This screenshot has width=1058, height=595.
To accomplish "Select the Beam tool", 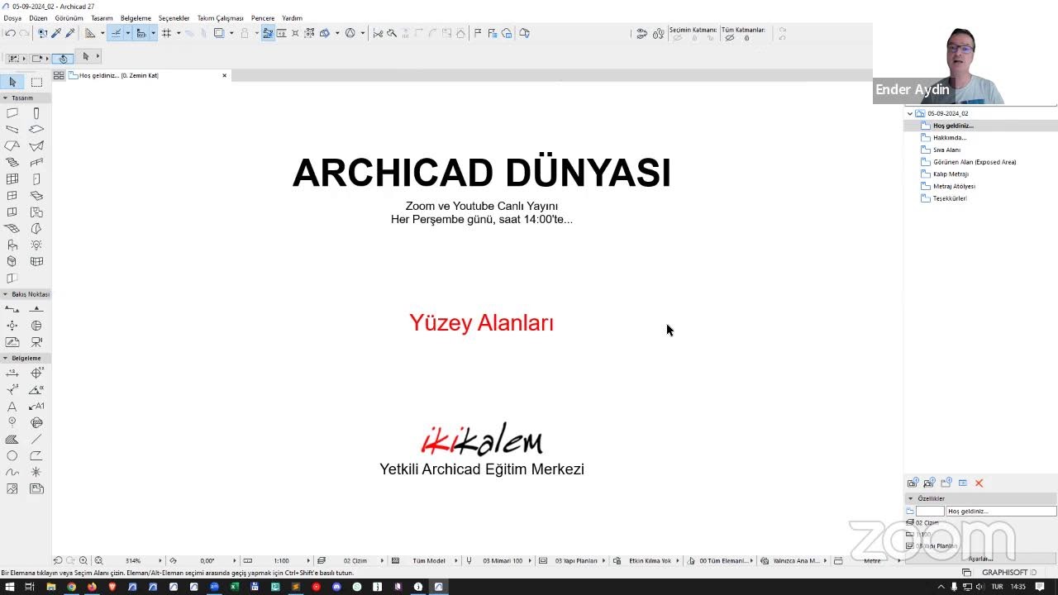I will (x=12, y=130).
